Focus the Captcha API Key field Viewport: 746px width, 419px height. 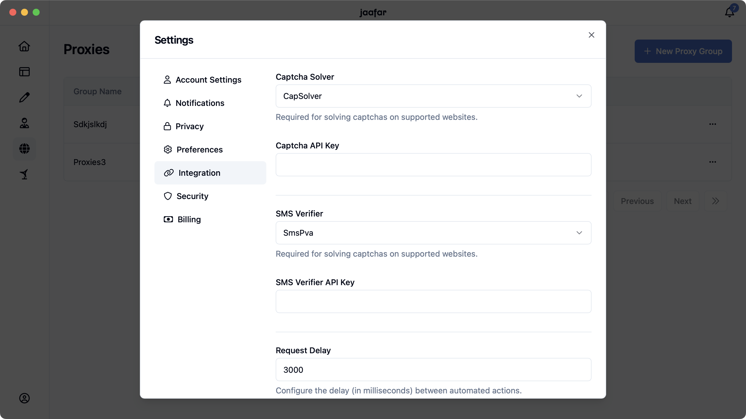pos(433,165)
